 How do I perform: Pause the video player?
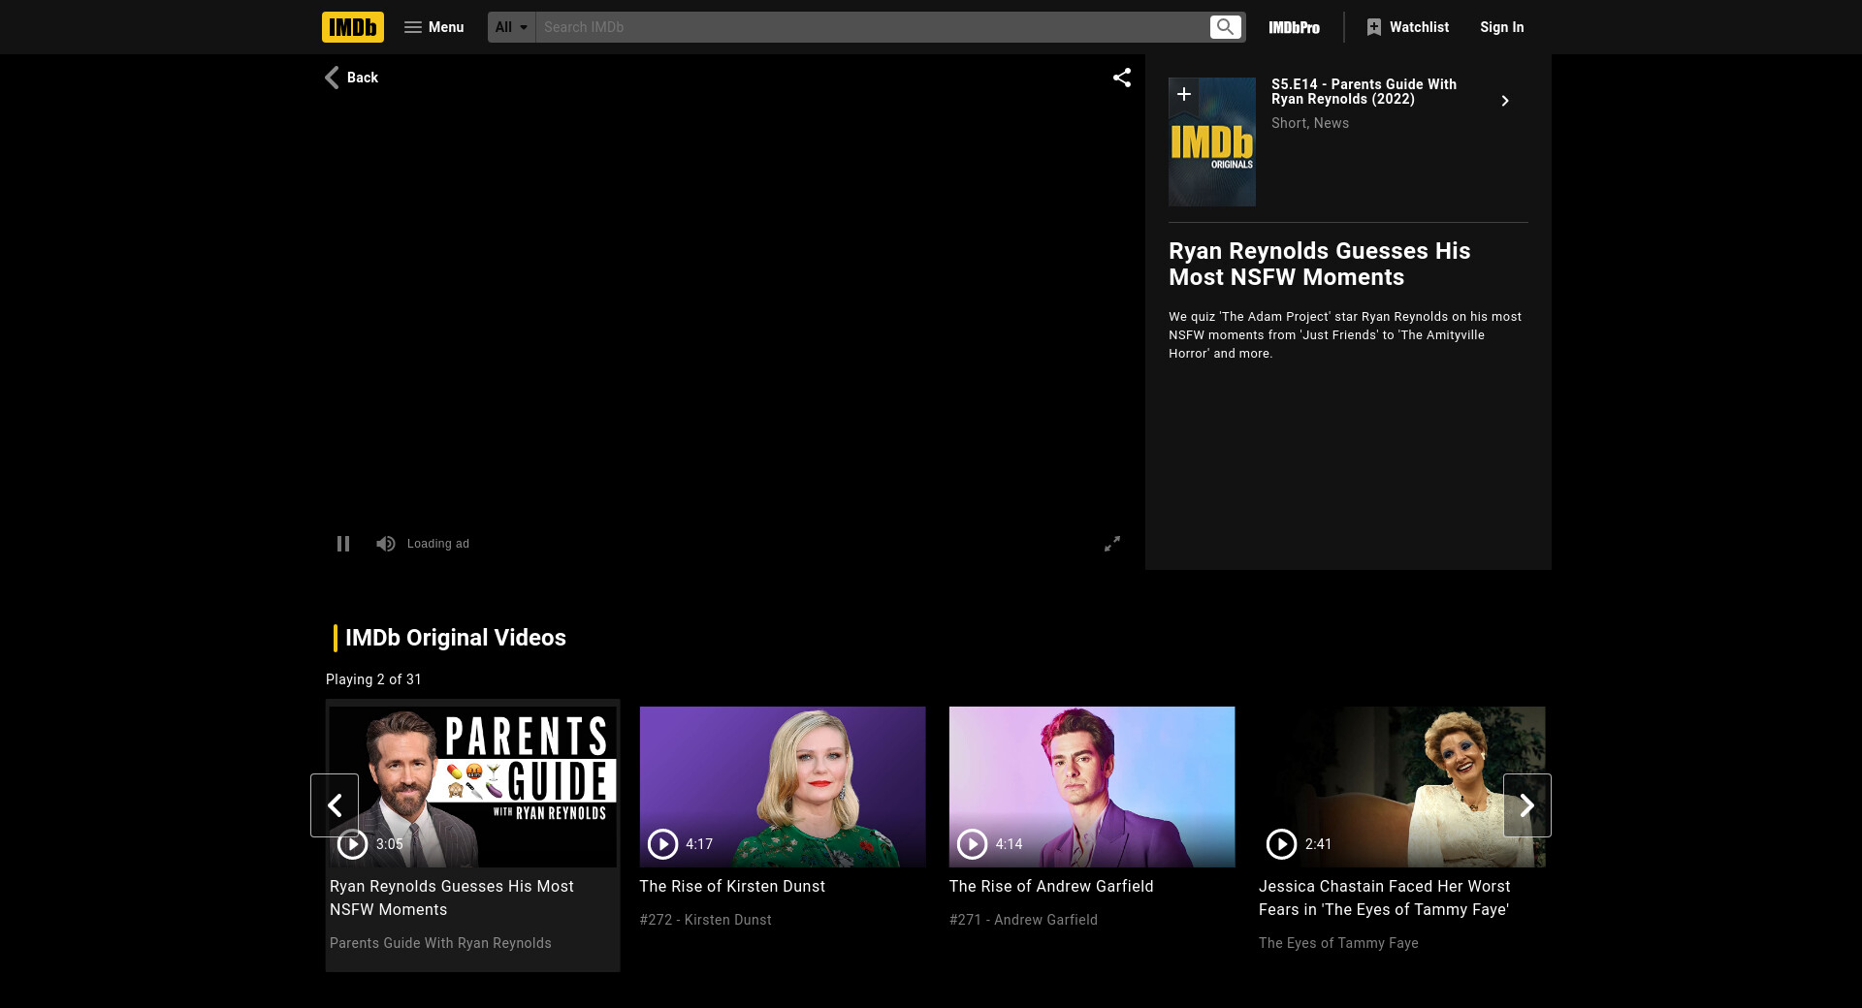pyautogui.click(x=342, y=544)
